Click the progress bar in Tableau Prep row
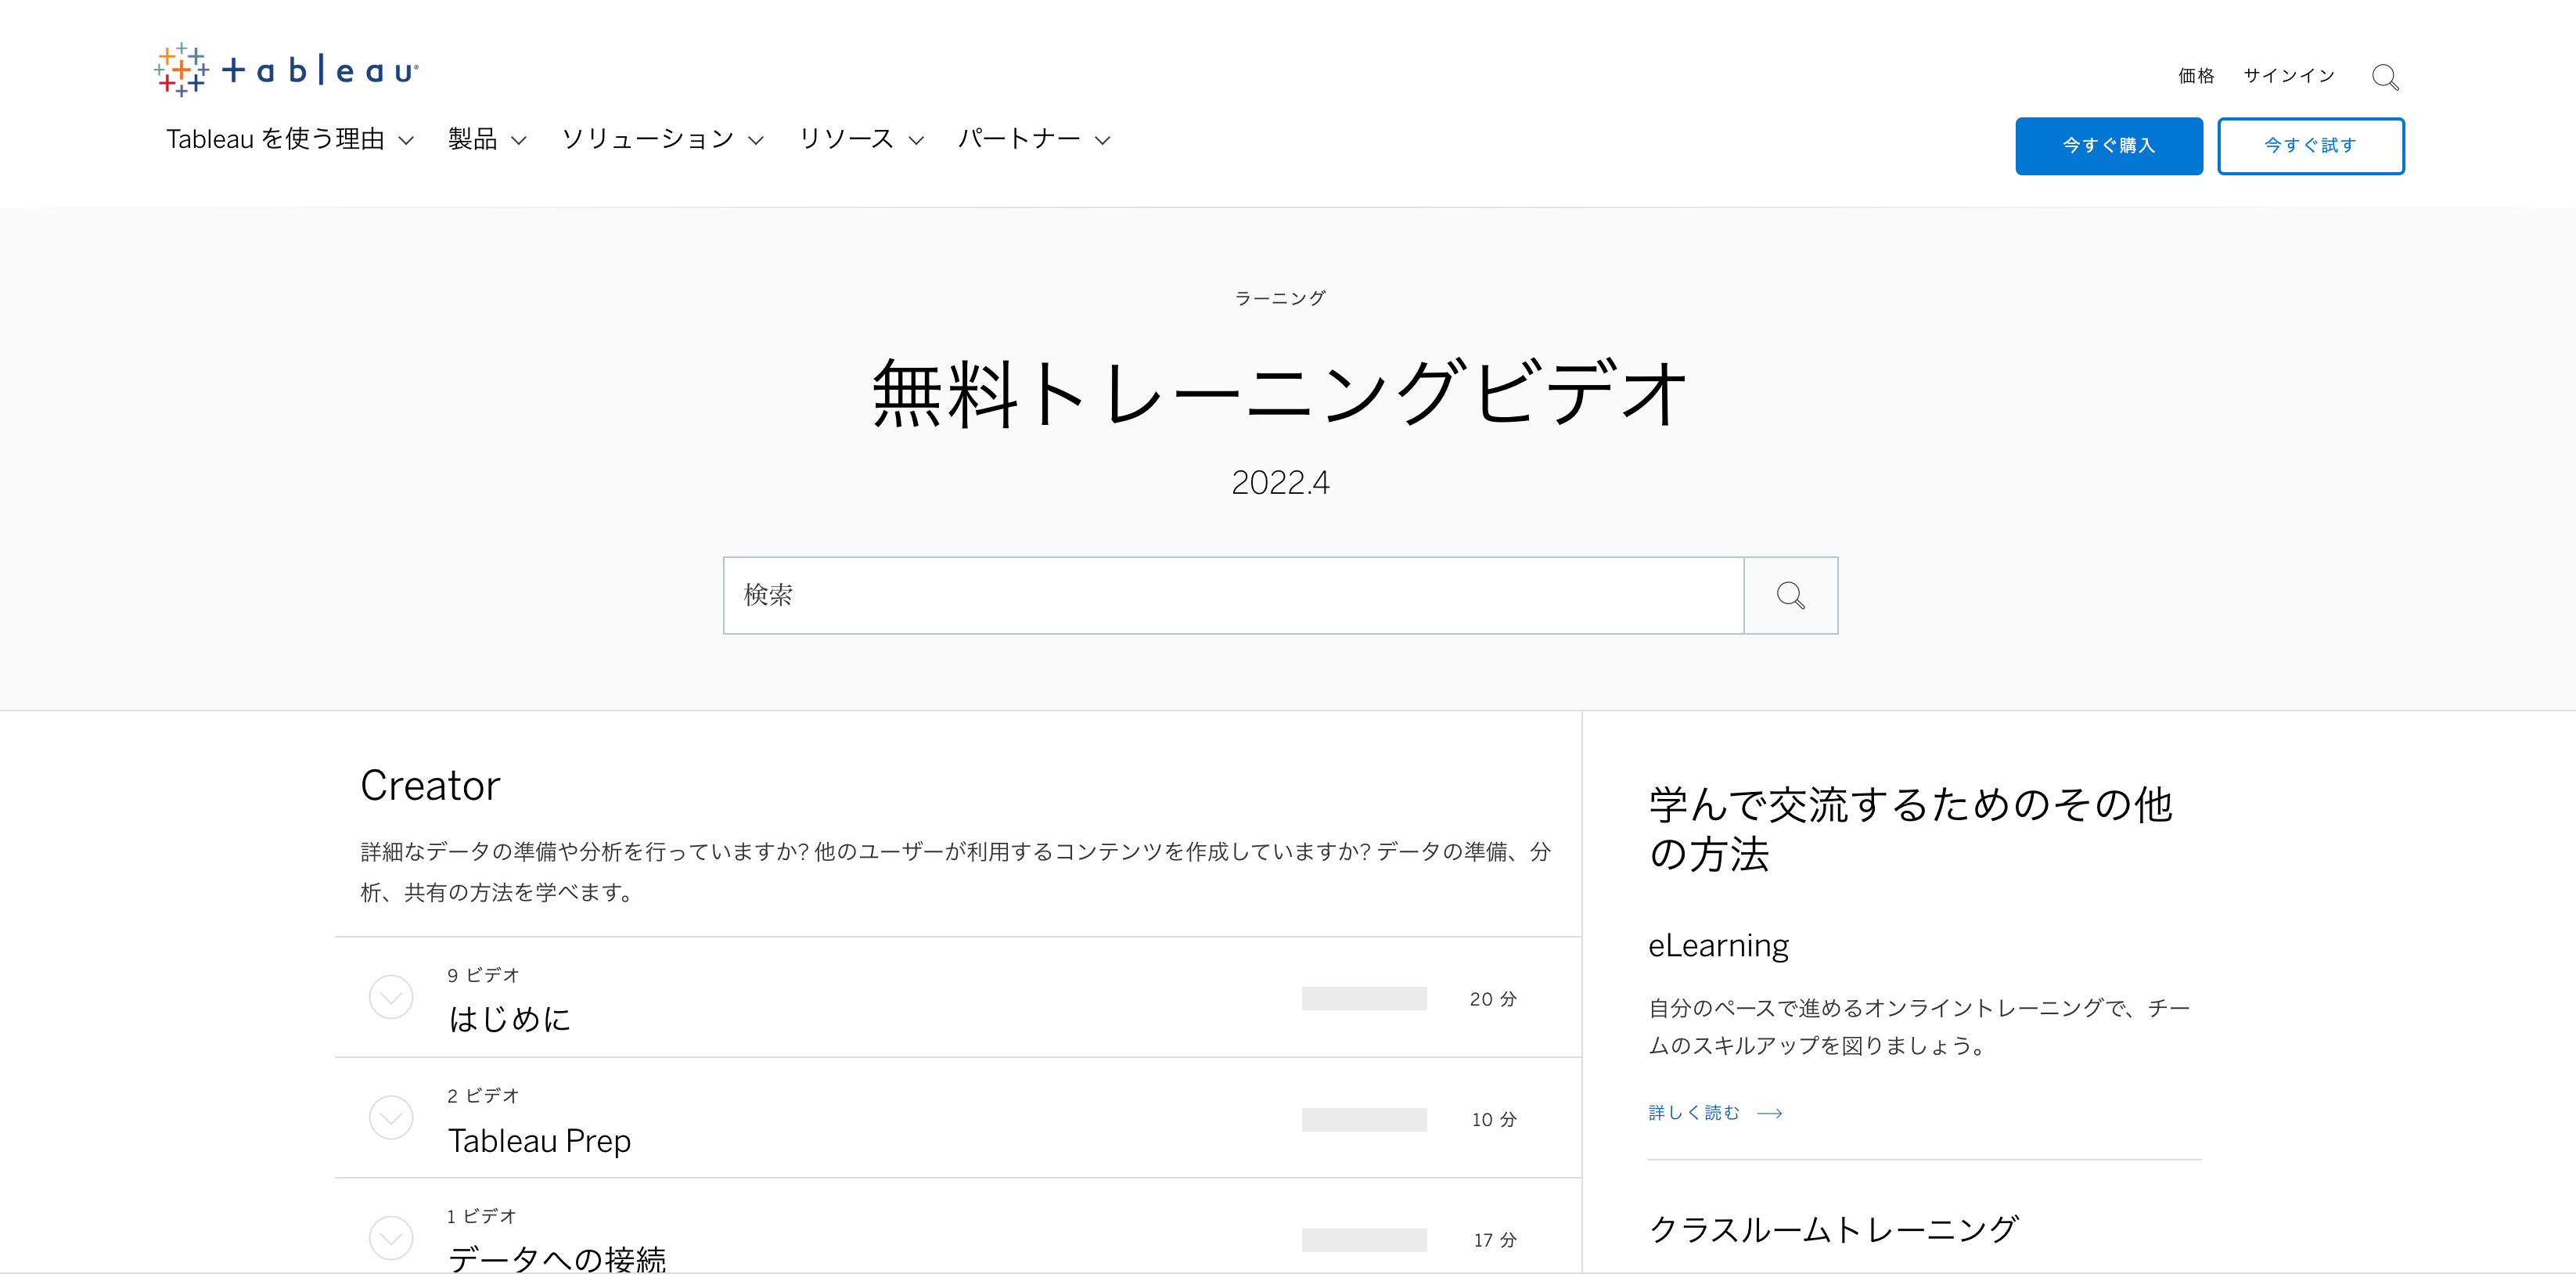 coord(1364,1119)
